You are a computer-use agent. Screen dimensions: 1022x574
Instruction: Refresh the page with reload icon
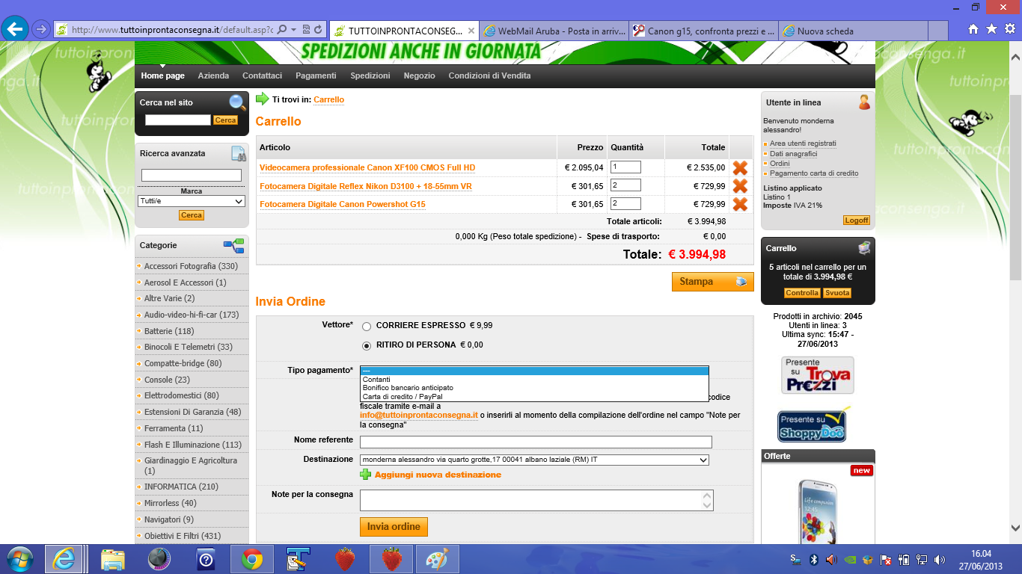click(x=319, y=30)
